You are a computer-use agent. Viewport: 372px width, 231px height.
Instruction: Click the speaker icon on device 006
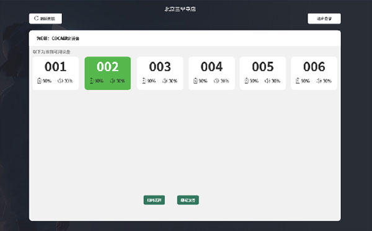click(319, 81)
